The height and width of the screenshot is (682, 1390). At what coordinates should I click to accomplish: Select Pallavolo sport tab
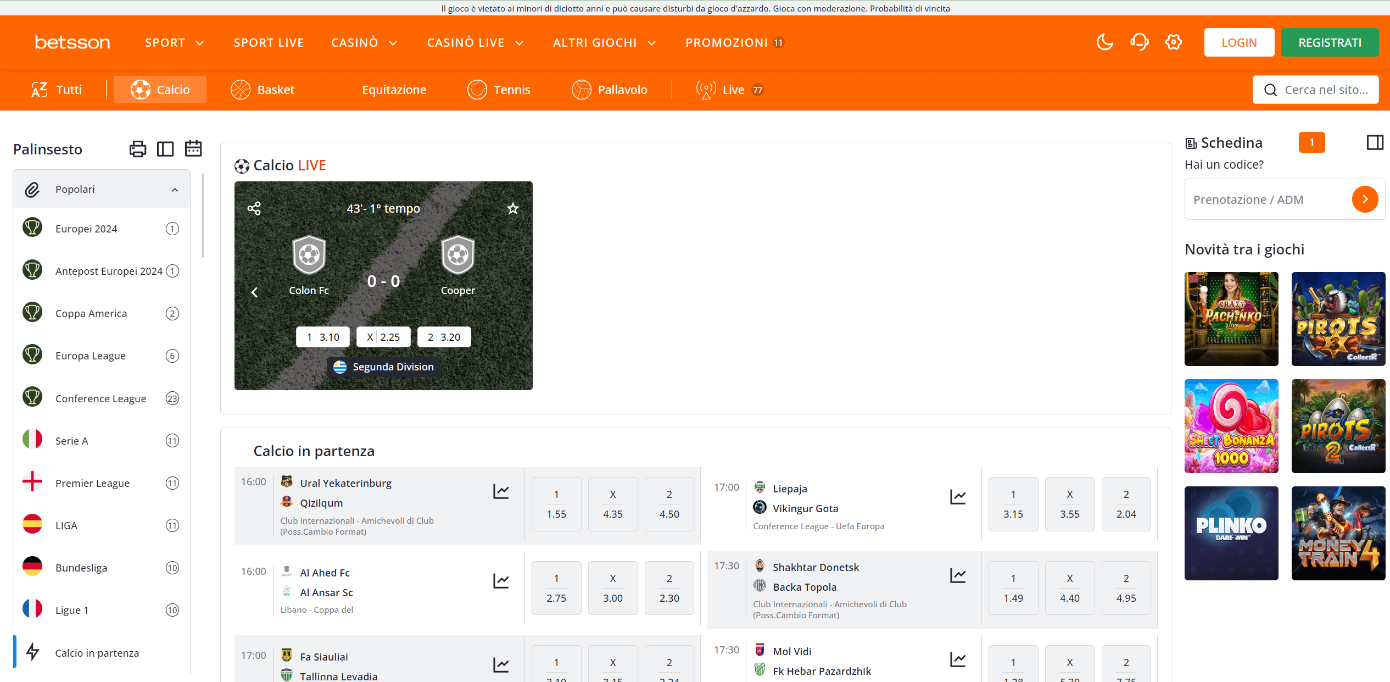tap(610, 90)
